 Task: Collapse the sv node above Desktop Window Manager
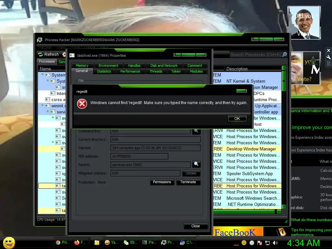pos(53,142)
